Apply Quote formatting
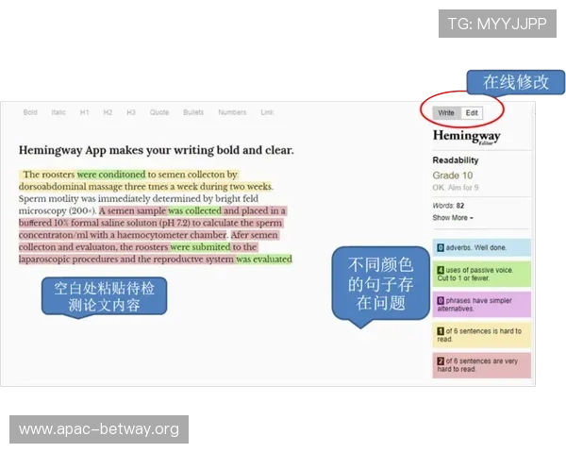This screenshot has width=566, height=453. pos(159,112)
